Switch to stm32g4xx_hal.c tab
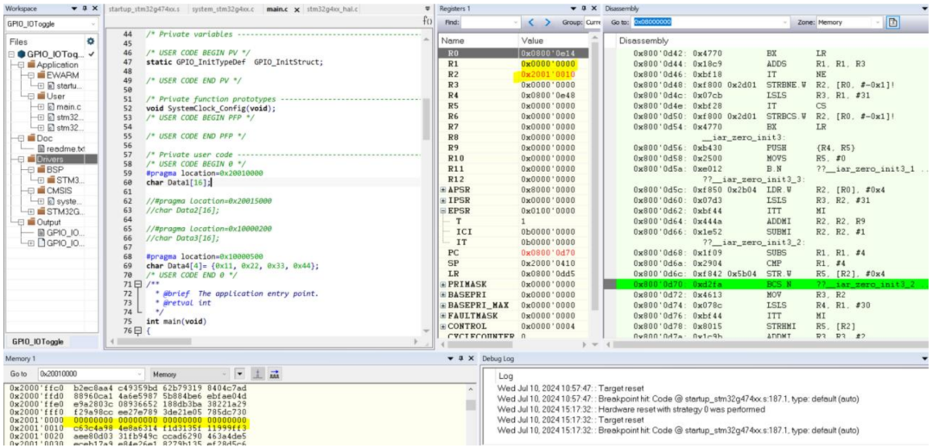Screen dimensions: 933x448 pyautogui.click(x=333, y=10)
